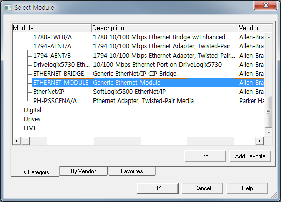Viewport: 281px width, 202px height.
Task: Click the vertical scrollbar down arrow
Action: [269, 132]
